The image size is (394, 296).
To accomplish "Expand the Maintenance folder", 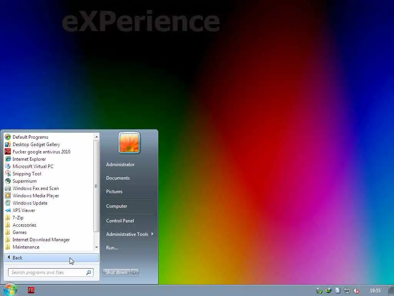I will coord(49,247).
